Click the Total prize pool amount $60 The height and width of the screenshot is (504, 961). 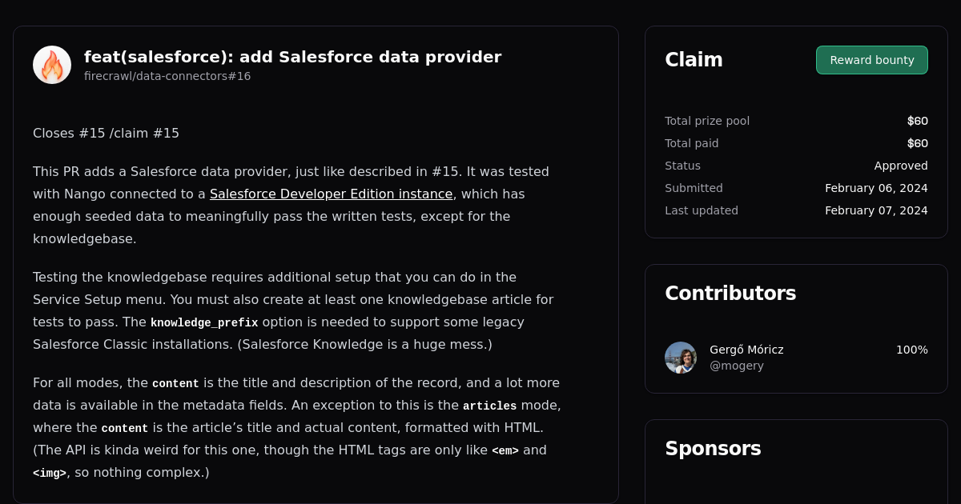(x=917, y=121)
